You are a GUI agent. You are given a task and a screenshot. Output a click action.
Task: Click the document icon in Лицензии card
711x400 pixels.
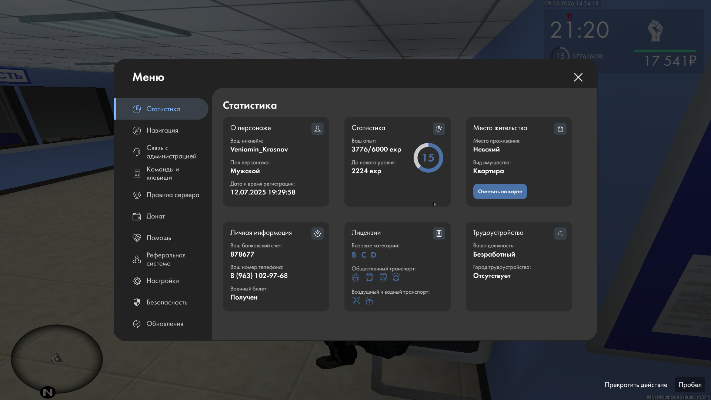click(x=439, y=233)
